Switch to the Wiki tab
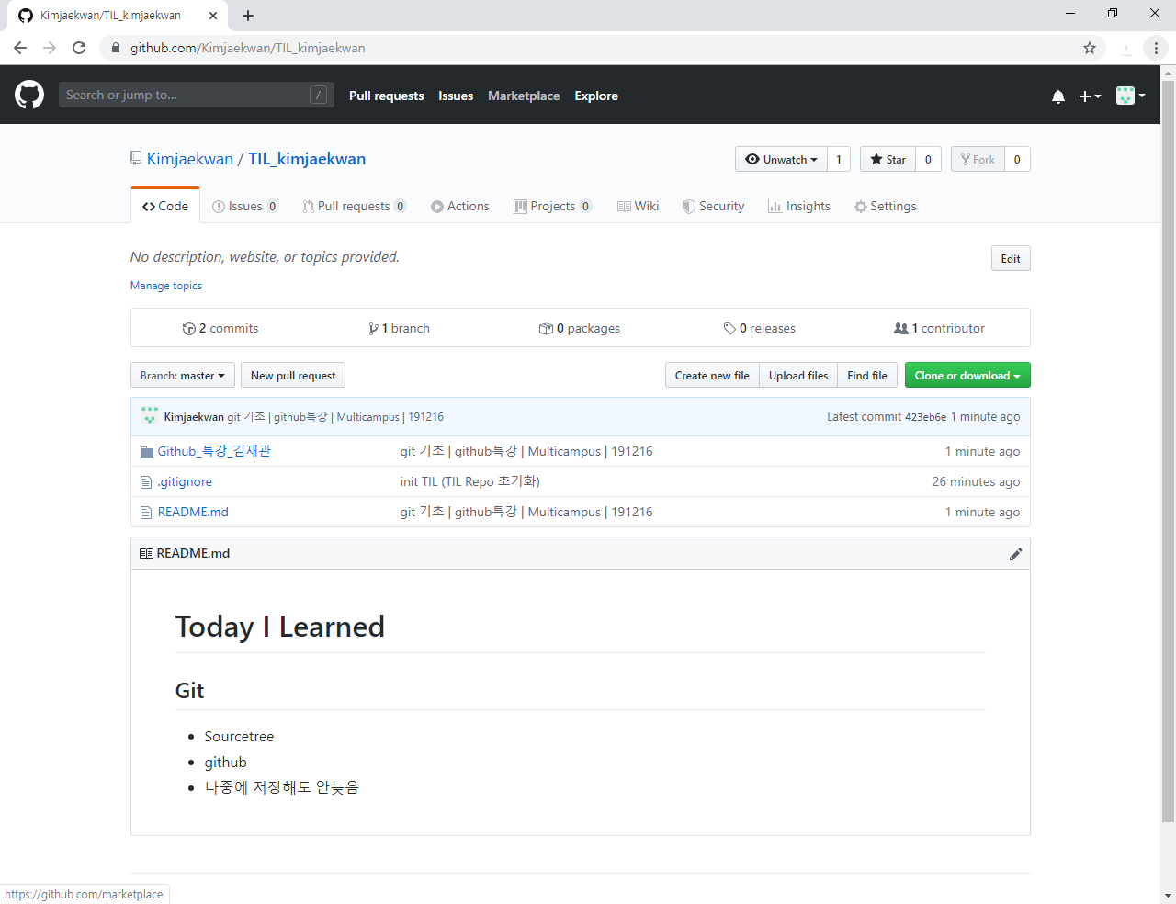 638,206
